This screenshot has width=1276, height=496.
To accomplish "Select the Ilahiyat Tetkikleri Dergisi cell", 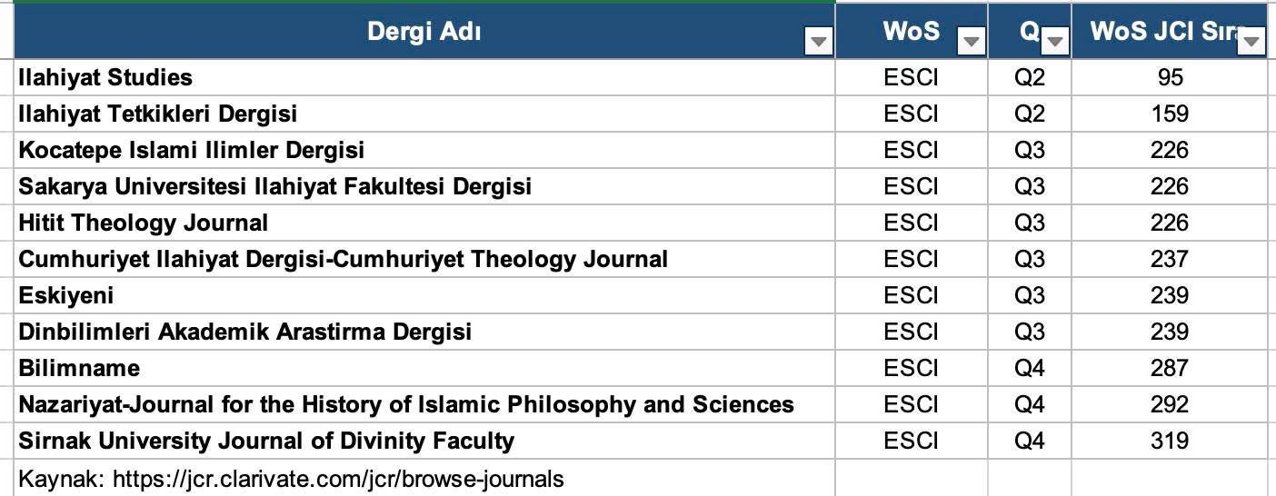I will coord(158,114).
